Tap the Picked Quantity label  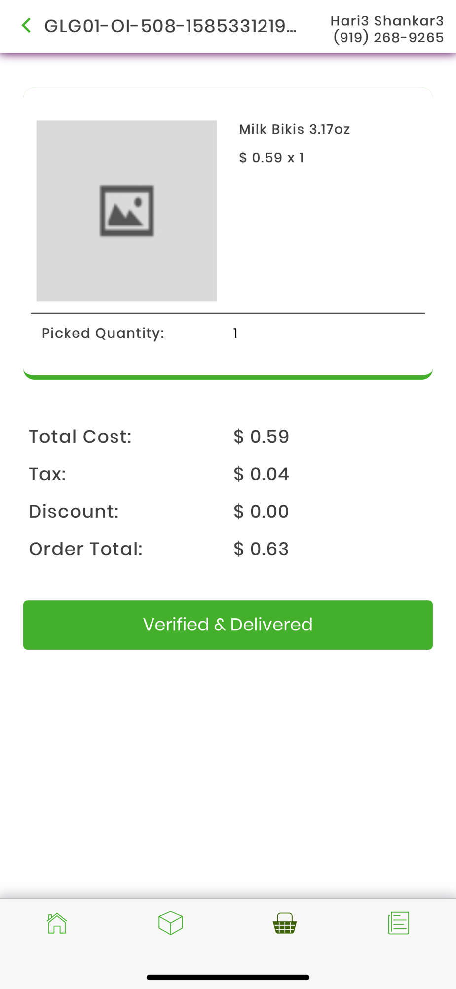pos(103,333)
